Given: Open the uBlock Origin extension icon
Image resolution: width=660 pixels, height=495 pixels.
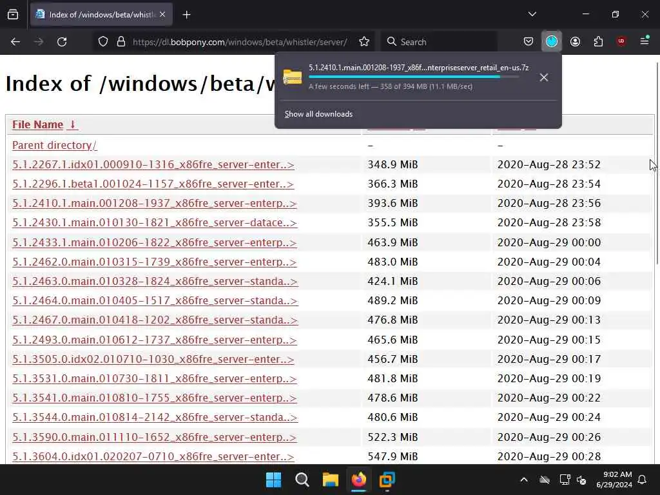Looking at the screenshot, I should coord(621,41).
